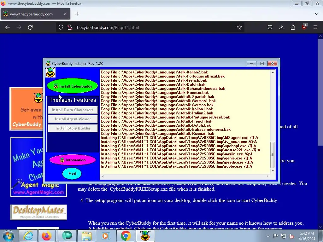Open the Firefox extensions puzzle icon
Image resolution: width=323 pixels, height=242 pixels.
click(x=293, y=27)
